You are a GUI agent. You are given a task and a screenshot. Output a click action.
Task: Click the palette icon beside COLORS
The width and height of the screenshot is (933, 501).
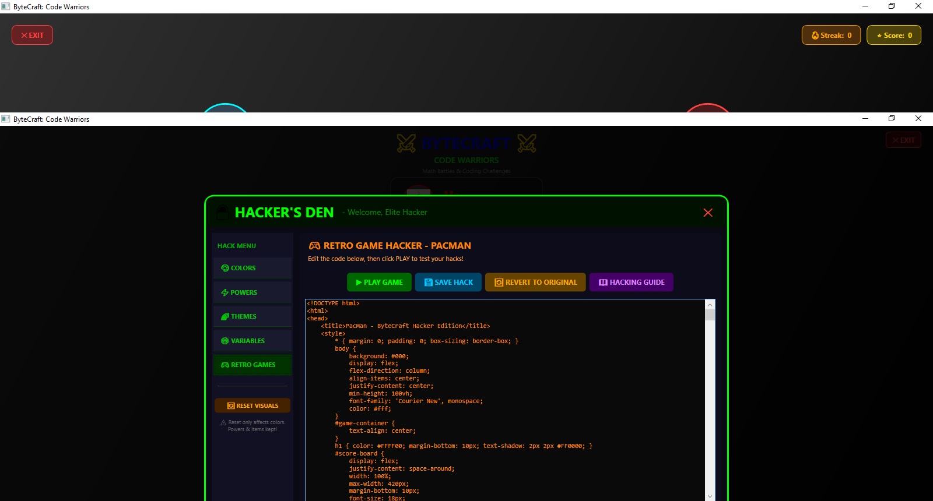click(x=225, y=268)
